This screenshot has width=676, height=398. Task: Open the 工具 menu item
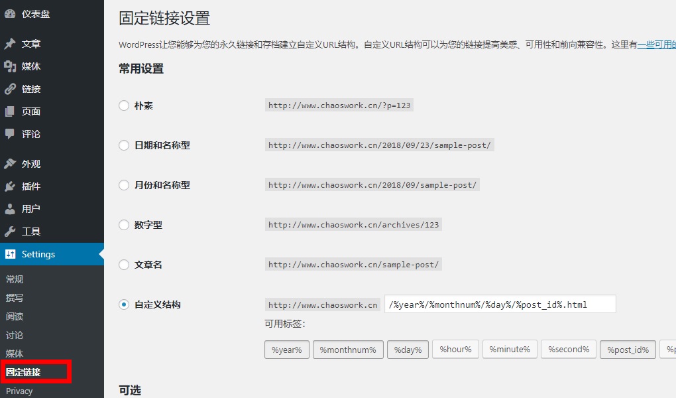click(52, 232)
